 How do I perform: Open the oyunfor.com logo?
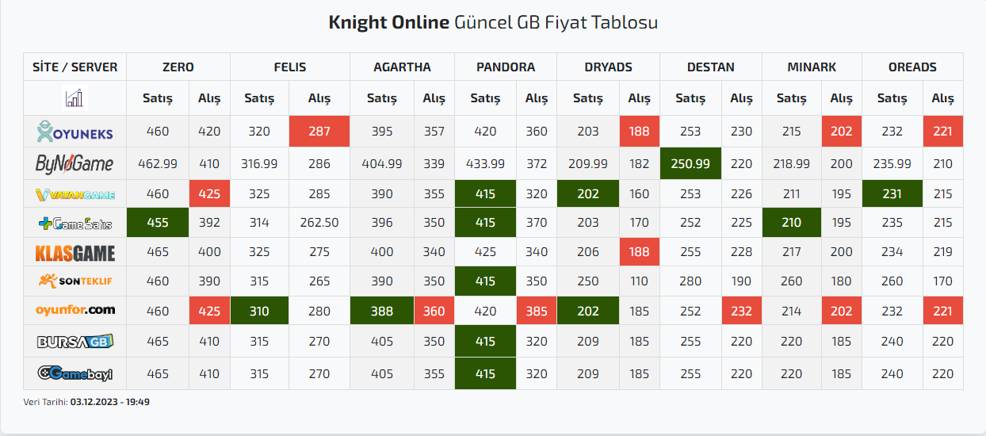(x=75, y=310)
